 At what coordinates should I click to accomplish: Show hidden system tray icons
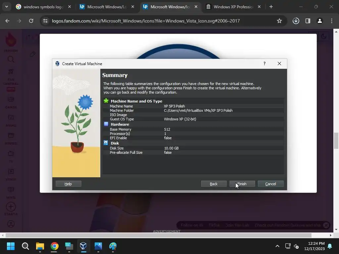[x=277, y=246]
